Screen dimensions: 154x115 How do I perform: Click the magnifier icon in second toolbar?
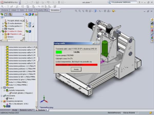click(2, 7)
